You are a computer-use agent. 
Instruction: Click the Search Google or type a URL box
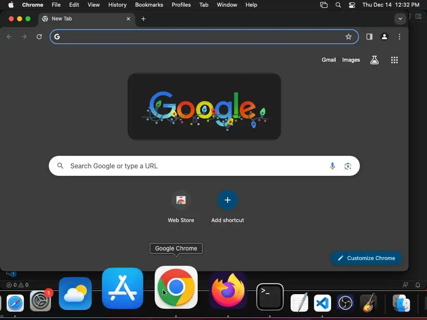point(204,166)
